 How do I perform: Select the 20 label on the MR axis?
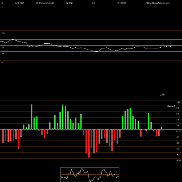click(178, 126)
